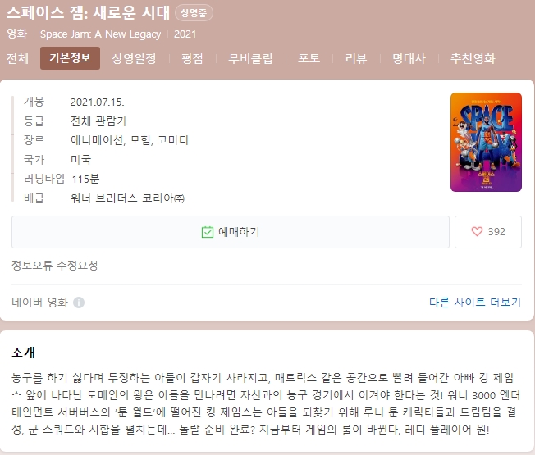Click the 예매하기 booking button
Image resolution: width=535 pixels, height=455 pixels.
[231, 232]
